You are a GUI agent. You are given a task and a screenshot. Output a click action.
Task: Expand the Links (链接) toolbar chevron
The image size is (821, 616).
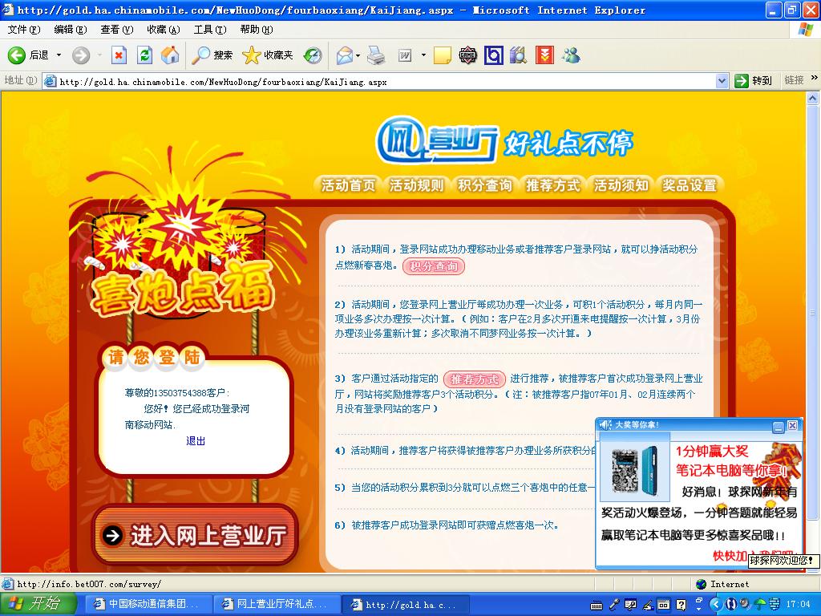815,78
